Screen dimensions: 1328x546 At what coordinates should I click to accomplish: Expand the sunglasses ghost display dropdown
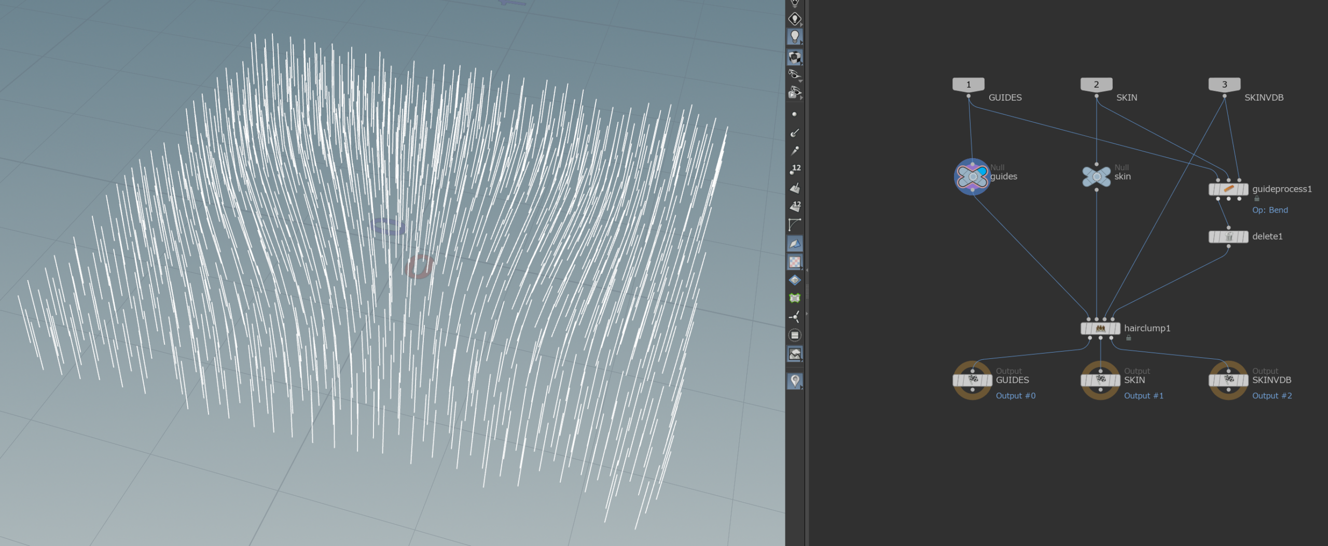pos(800,81)
